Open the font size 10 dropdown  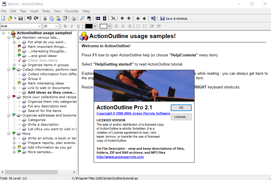click(x=56, y=26)
